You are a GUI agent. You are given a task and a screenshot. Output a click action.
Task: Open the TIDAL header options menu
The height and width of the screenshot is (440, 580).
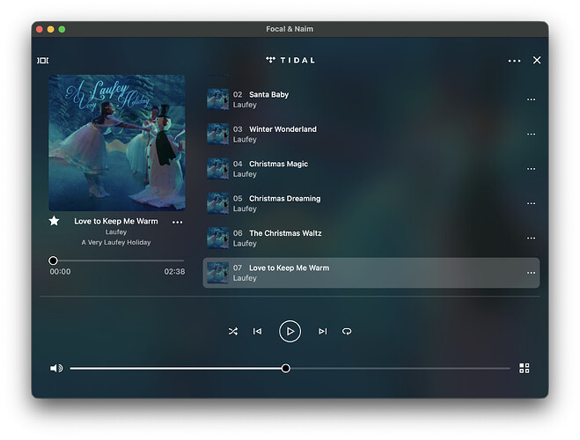(x=514, y=62)
